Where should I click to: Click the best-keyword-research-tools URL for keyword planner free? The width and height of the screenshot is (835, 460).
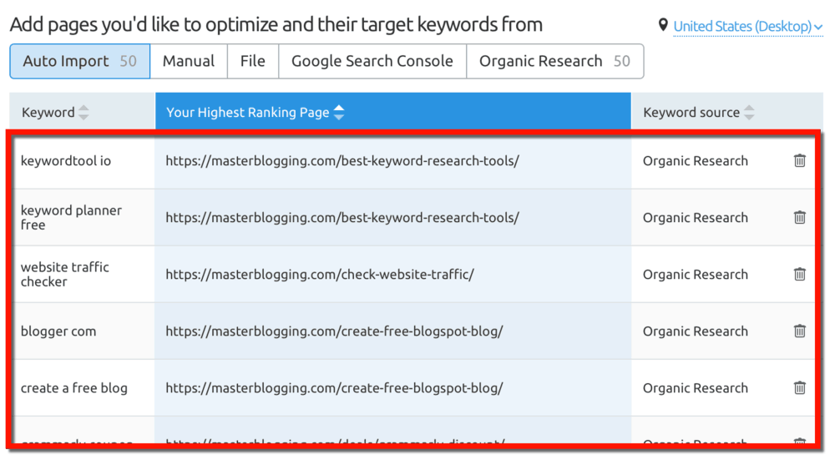click(342, 217)
